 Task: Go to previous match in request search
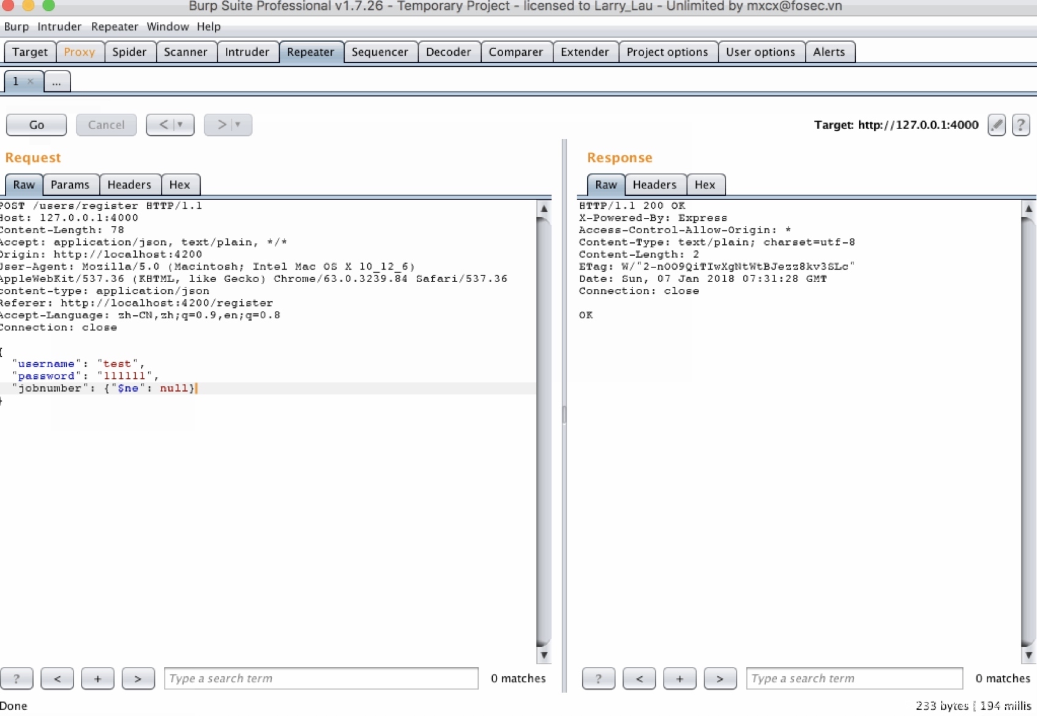click(57, 678)
